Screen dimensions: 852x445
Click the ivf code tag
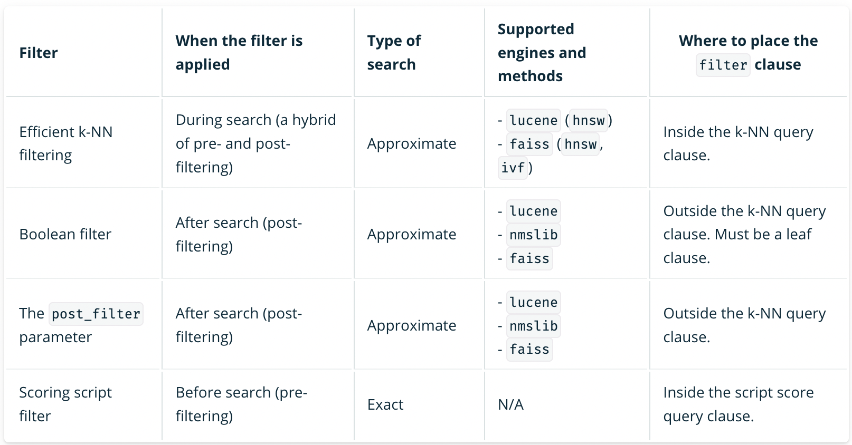point(513,168)
